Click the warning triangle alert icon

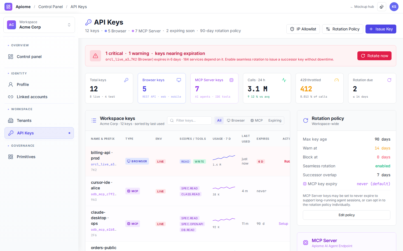point(95,56)
